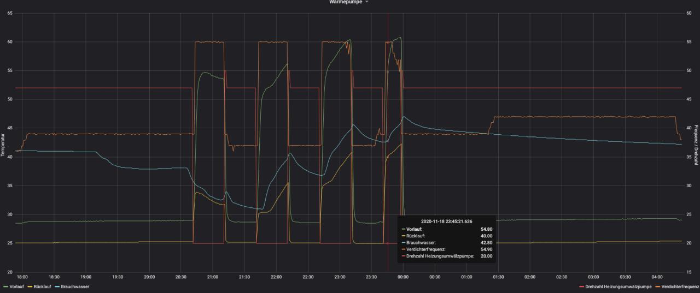
Task: Click the 21:00 tick on time axis
Action: pos(213,277)
